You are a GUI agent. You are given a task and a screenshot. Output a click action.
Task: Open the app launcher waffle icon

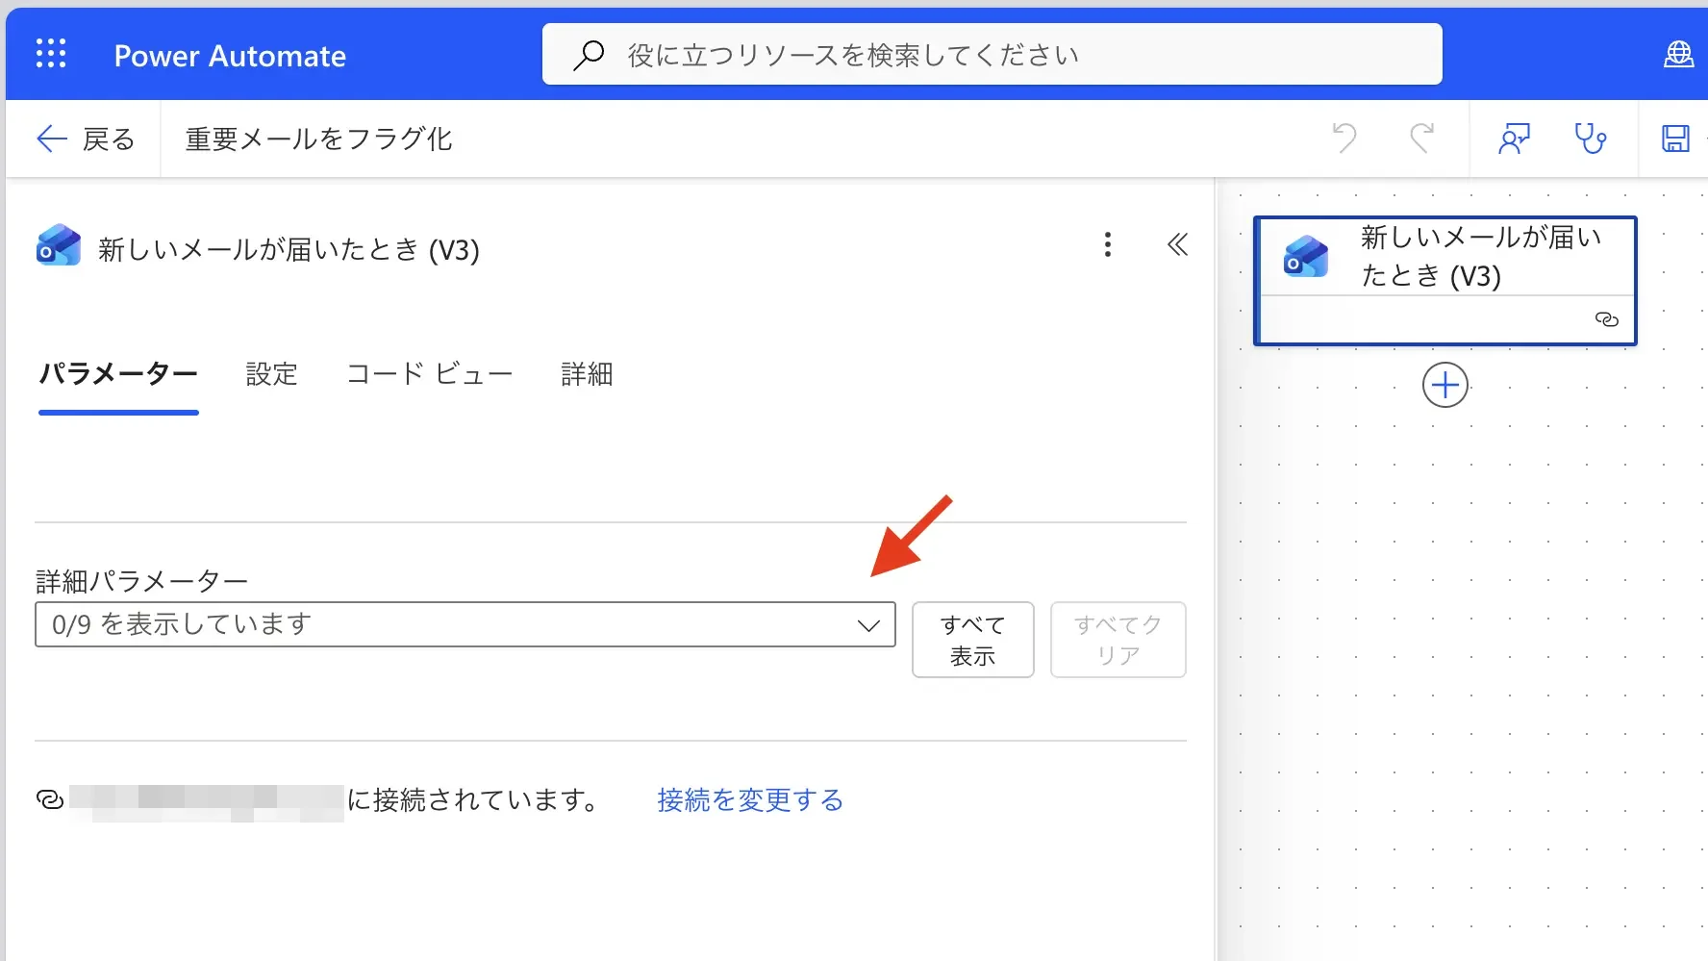(x=51, y=54)
